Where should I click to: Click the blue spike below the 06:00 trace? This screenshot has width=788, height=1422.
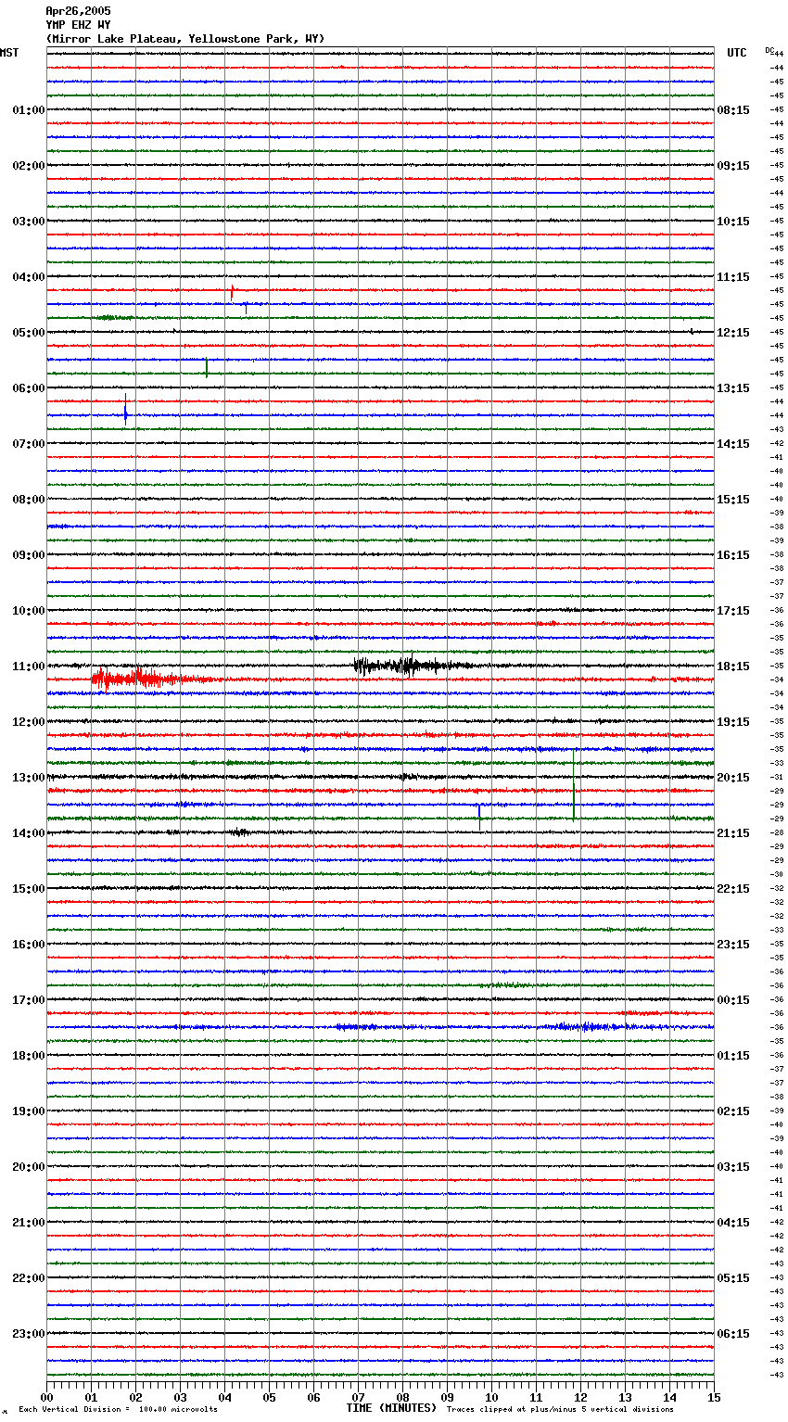[x=125, y=410]
